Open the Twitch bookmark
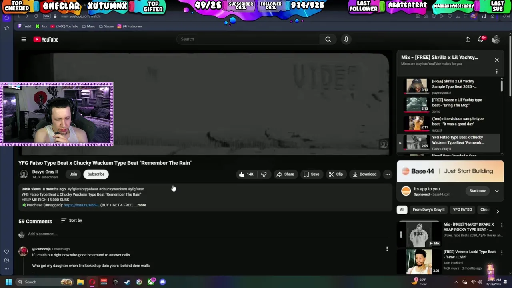This screenshot has width=512, height=288. [x=25, y=26]
